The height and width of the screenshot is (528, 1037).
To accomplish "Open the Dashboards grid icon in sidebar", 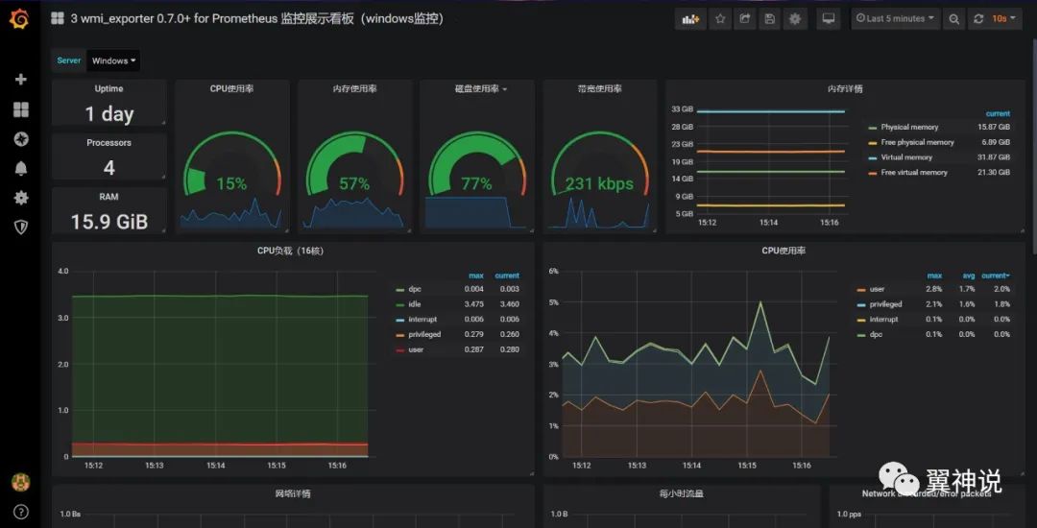I will click(x=20, y=109).
